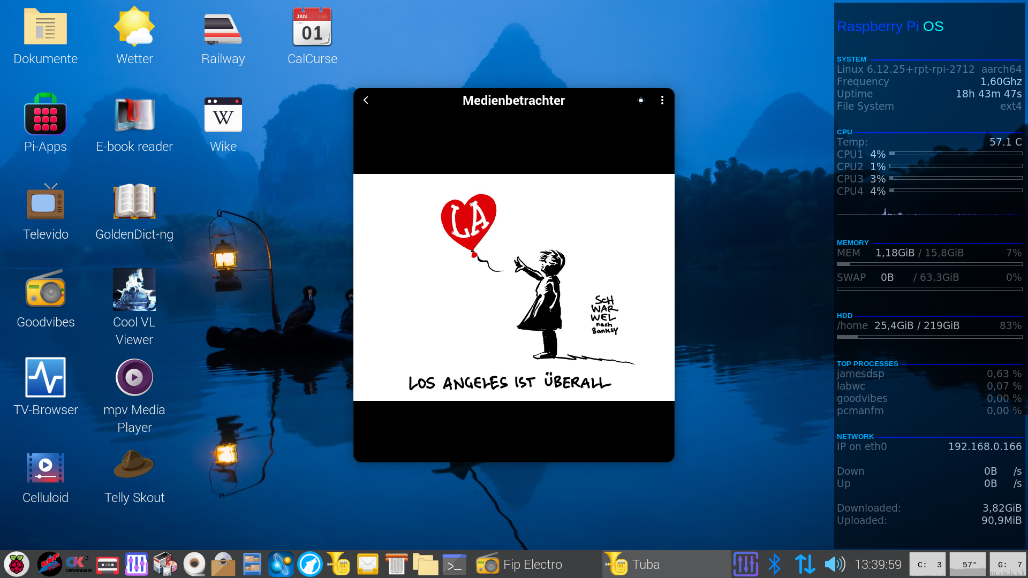1028x578 pixels.
Task: Launch the terminal from the taskbar
Action: tap(454, 565)
